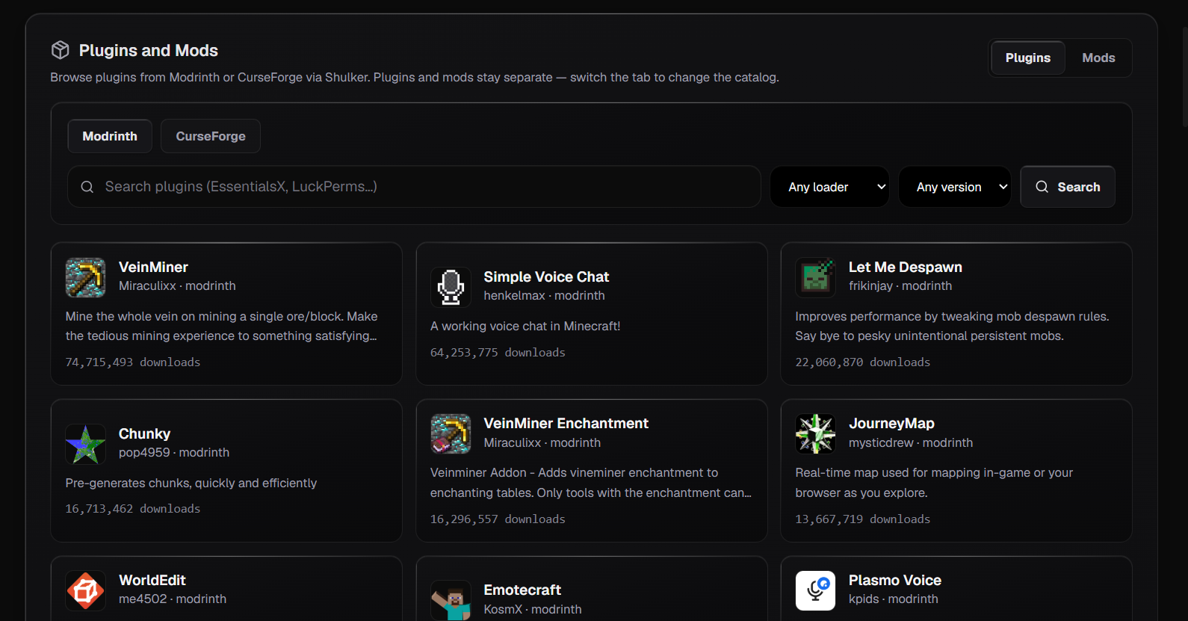Click the WorldEdit red cube icon

click(x=85, y=590)
